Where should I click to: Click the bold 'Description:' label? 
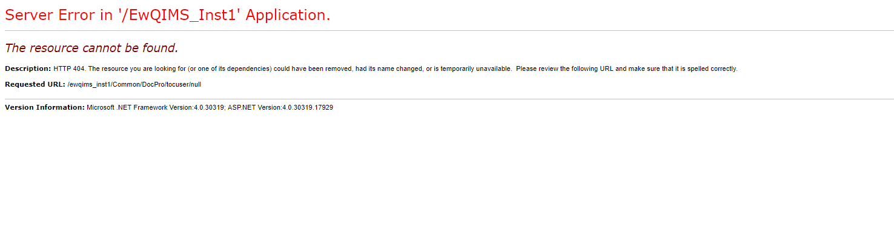click(x=28, y=68)
